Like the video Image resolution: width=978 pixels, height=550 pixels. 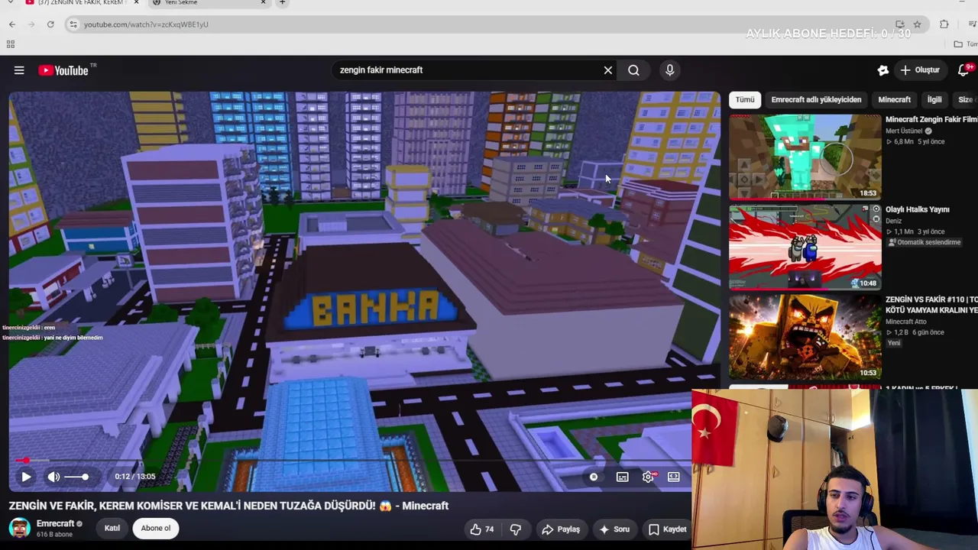click(482, 529)
